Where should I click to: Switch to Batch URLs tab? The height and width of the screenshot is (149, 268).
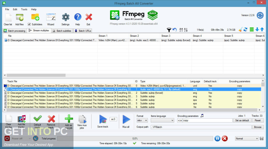point(83,31)
